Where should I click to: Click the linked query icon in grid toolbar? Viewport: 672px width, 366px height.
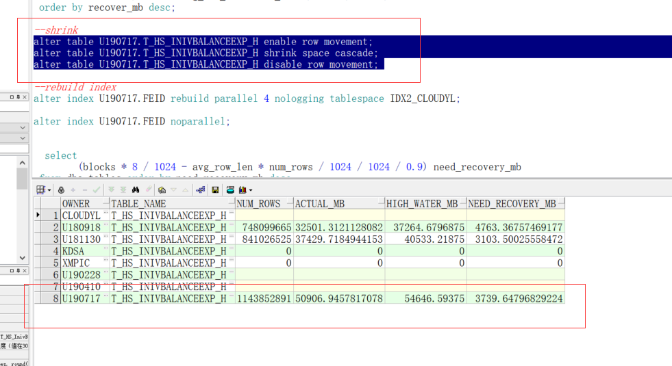click(x=201, y=189)
